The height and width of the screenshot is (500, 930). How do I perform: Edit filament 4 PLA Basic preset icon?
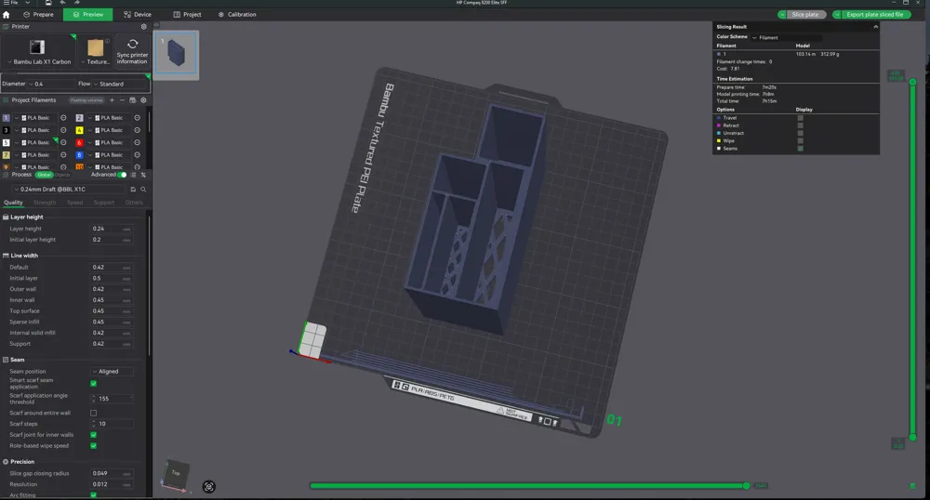tap(137, 130)
